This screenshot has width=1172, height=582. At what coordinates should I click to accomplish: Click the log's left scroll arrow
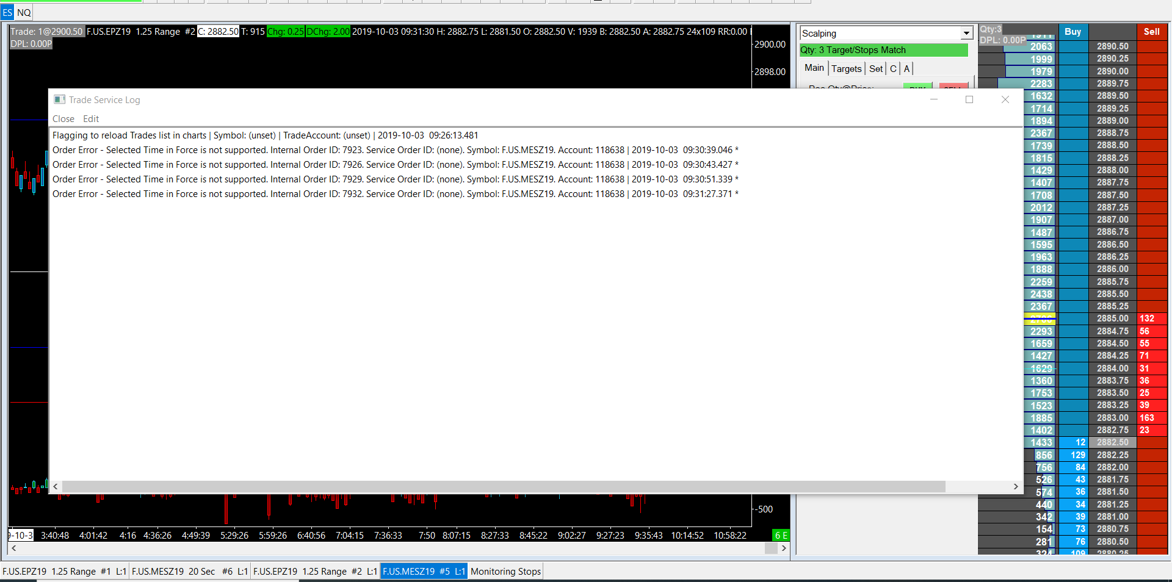click(56, 486)
